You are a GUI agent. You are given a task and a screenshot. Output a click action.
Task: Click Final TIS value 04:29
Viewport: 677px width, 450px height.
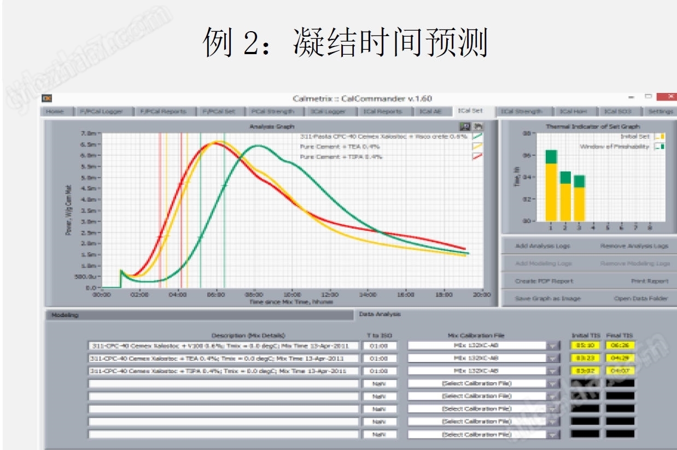pyautogui.click(x=620, y=358)
